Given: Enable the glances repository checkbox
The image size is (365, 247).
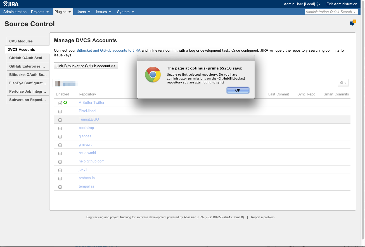Looking at the screenshot, I should pyautogui.click(x=60, y=136).
